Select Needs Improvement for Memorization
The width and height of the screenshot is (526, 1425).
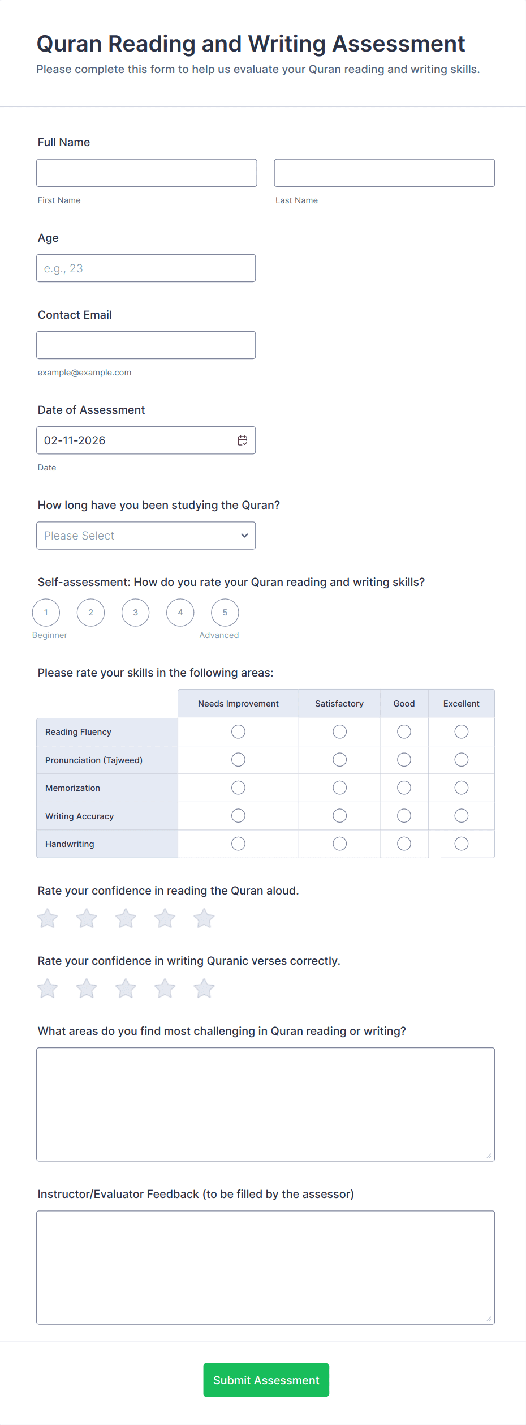(238, 788)
